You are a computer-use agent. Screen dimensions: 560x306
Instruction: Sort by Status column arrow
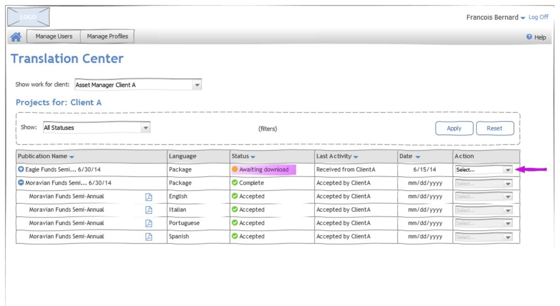point(253,157)
